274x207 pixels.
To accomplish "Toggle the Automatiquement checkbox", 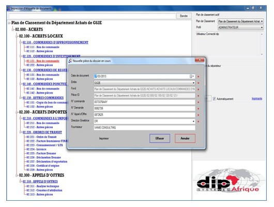I will point(214,99).
